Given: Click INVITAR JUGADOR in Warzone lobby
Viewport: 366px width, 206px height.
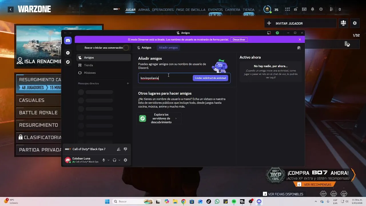Looking at the screenshot, I should 300,23.
